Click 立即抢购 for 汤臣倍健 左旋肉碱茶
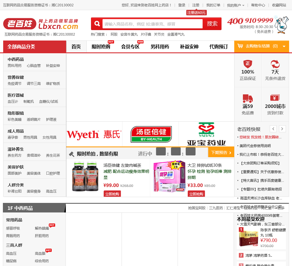The image size is (292, 266). click(112, 194)
